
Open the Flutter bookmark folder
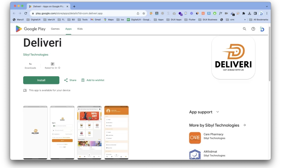tap(190, 20)
